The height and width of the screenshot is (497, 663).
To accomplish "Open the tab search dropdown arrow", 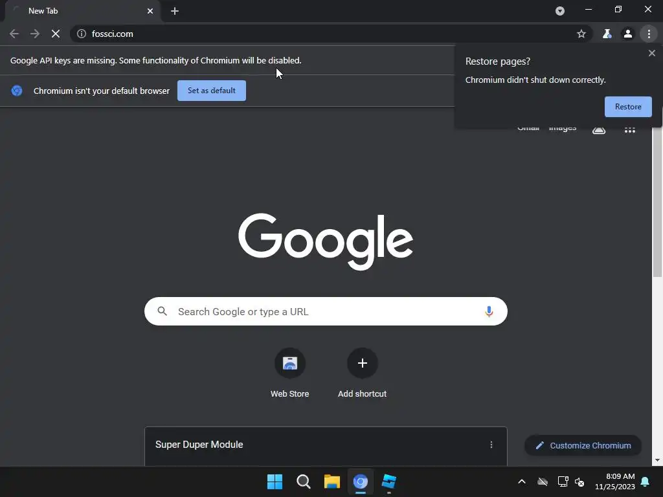I will click(x=560, y=11).
